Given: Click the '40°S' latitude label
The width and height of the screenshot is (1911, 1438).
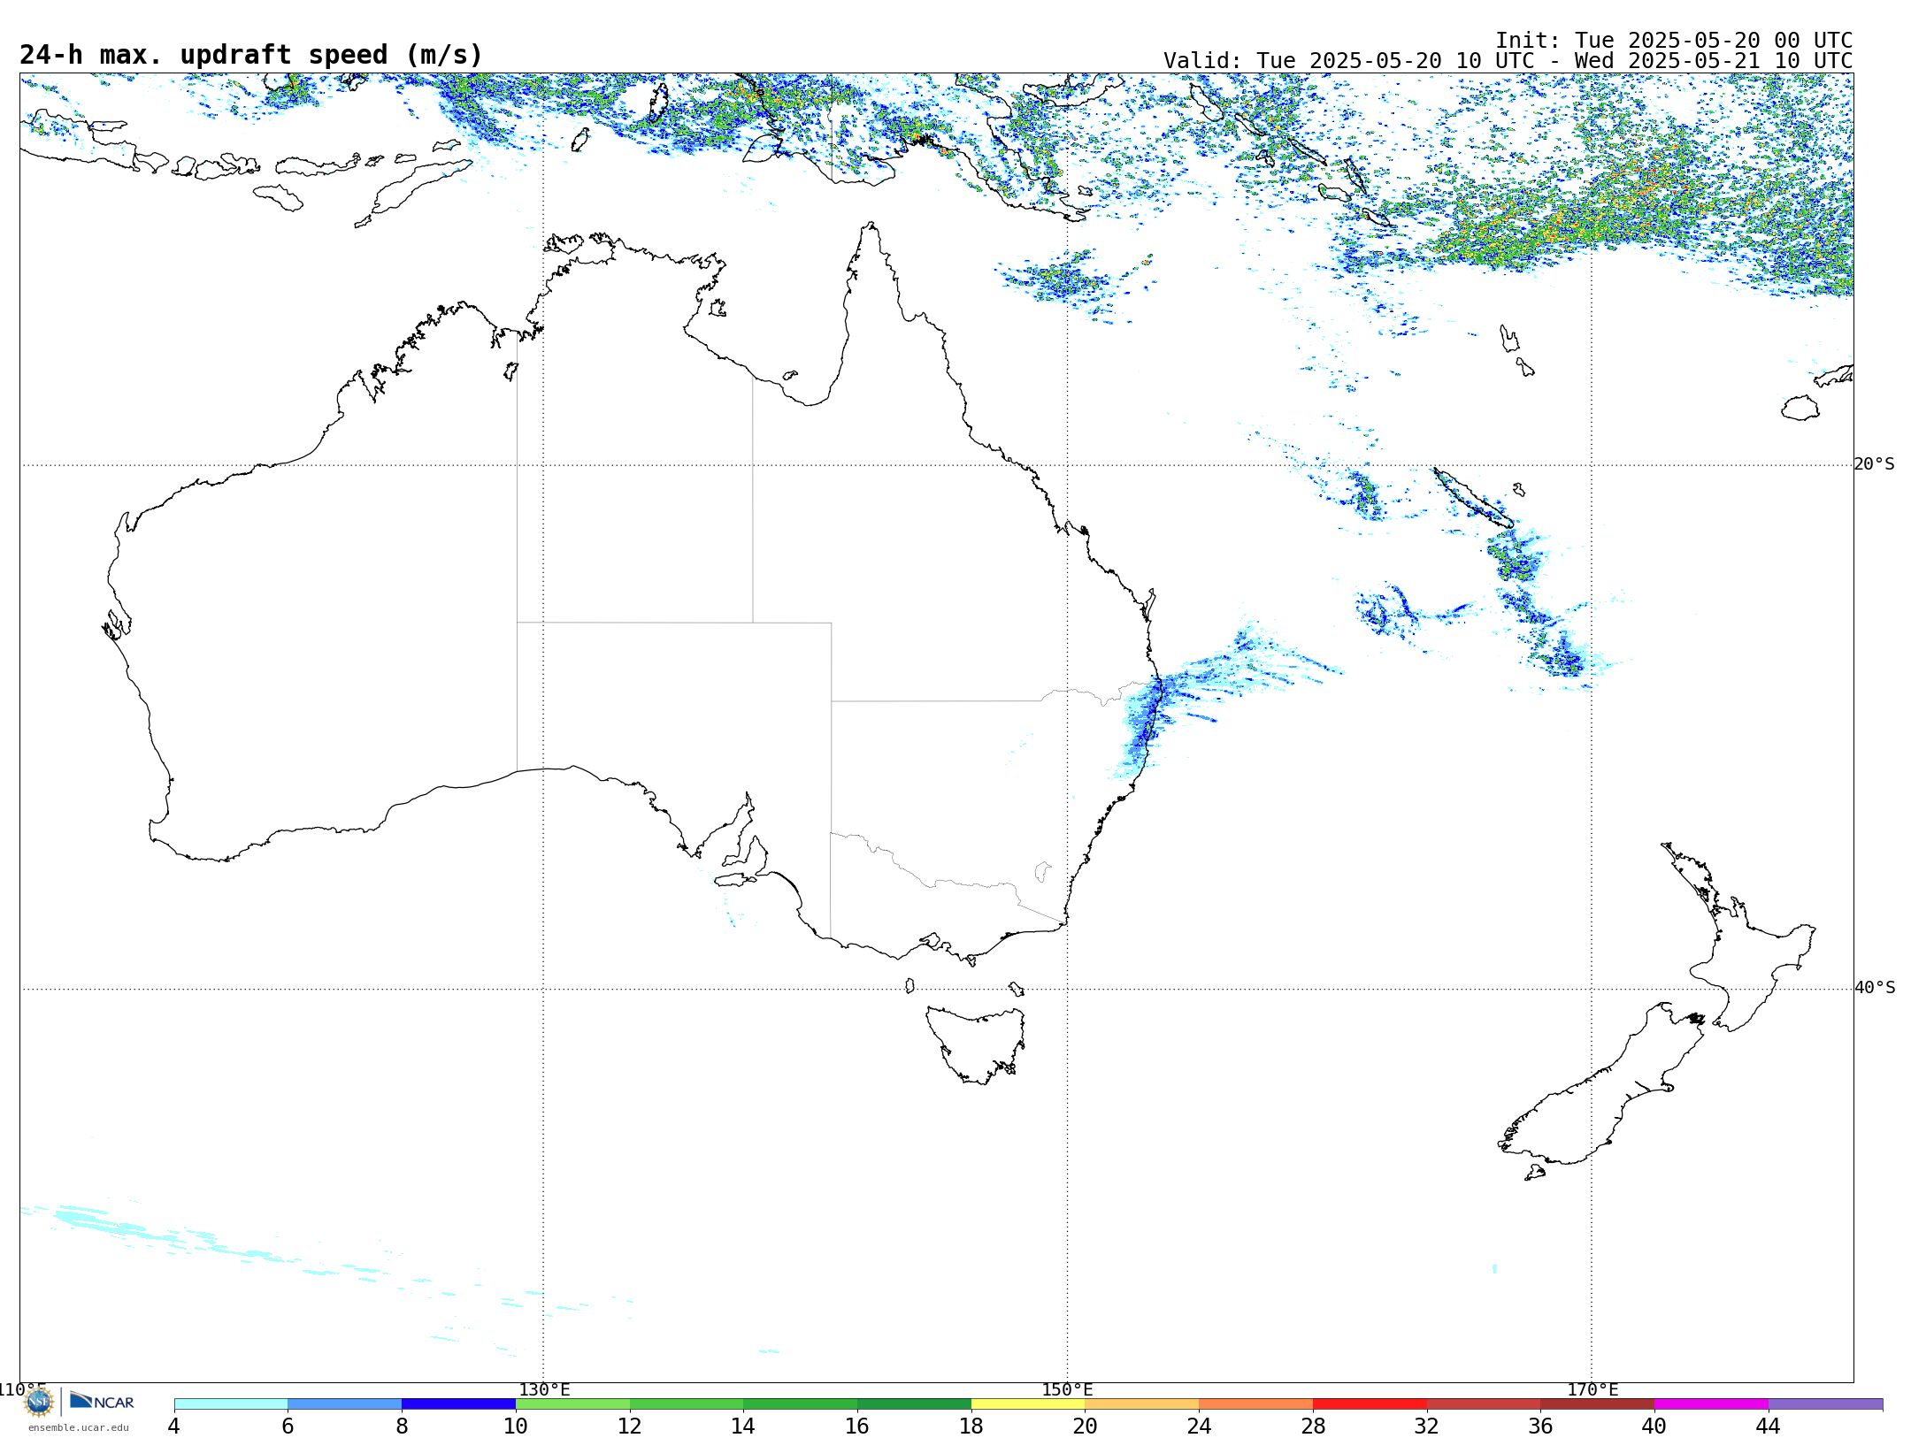Looking at the screenshot, I should pos(1875,988).
